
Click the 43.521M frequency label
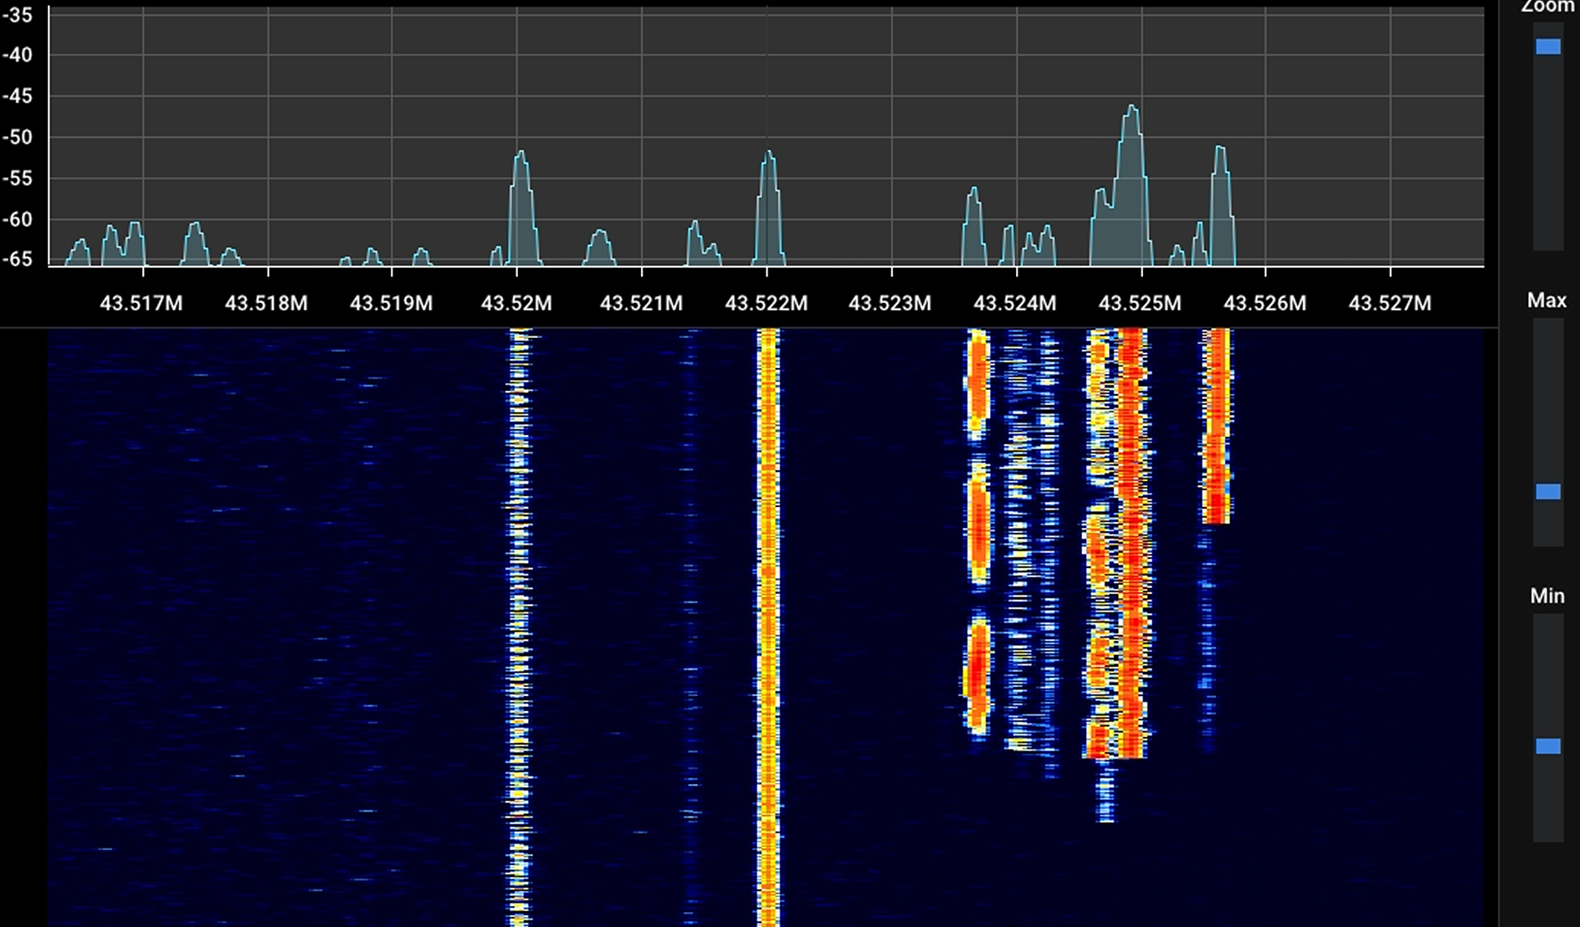pos(641,303)
